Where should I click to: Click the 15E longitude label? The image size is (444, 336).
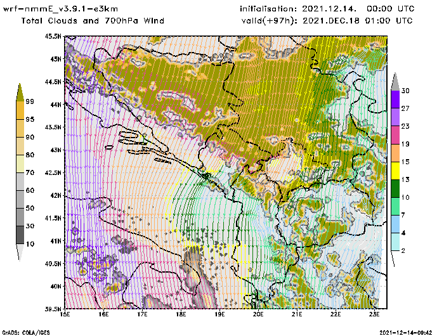pos(65,314)
